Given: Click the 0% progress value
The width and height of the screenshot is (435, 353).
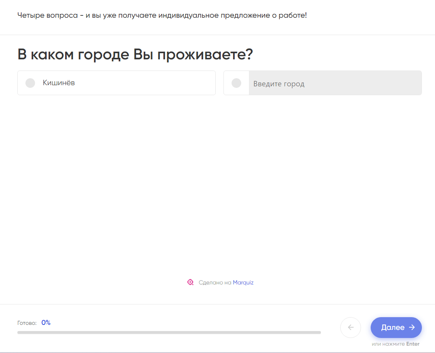Looking at the screenshot, I should pos(46,323).
